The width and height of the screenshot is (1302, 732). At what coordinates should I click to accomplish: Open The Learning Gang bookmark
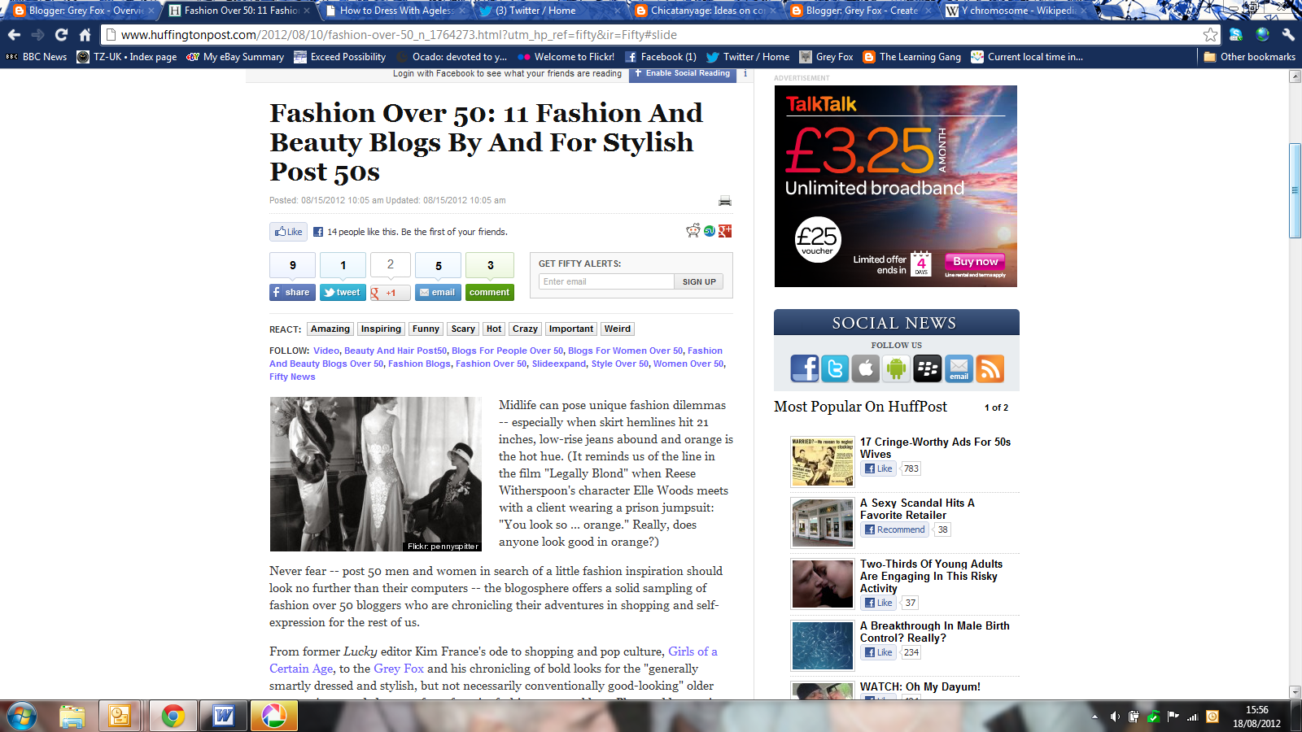click(912, 57)
